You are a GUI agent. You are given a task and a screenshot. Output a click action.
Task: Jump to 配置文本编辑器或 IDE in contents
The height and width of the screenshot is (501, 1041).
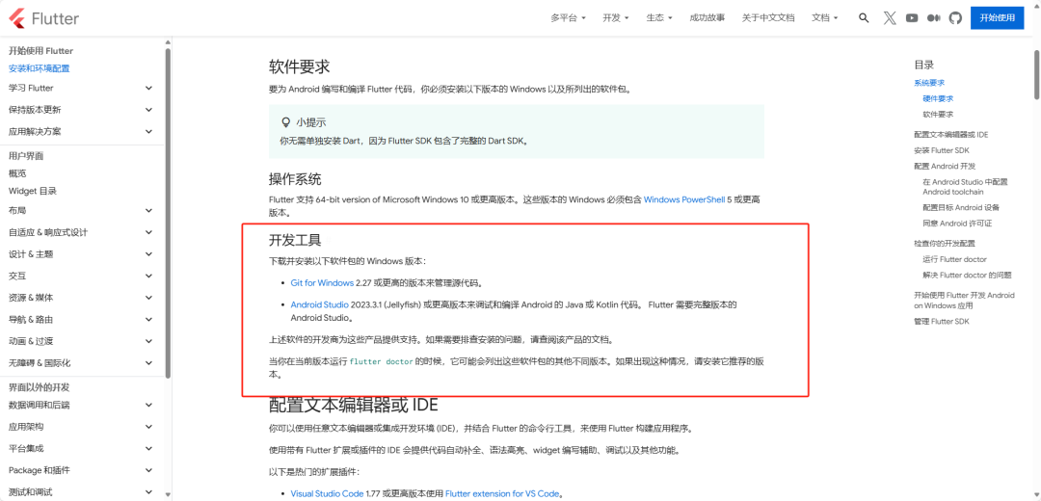point(951,135)
